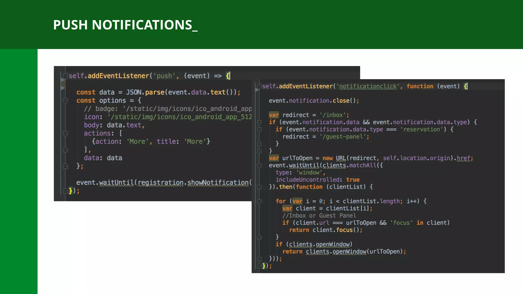Collapse the 'push' addEventListener fold marker
The width and height of the screenshot is (523, 294).
click(x=65, y=76)
